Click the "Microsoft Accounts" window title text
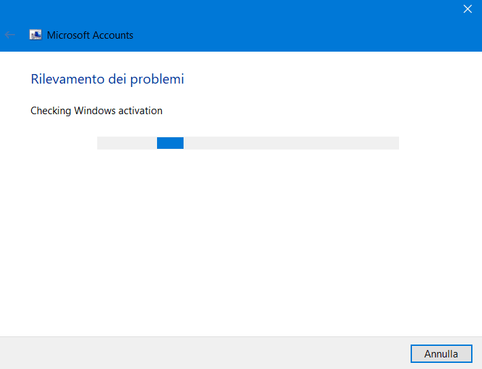Viewport: 482px width, 369px height. [90, 35]
